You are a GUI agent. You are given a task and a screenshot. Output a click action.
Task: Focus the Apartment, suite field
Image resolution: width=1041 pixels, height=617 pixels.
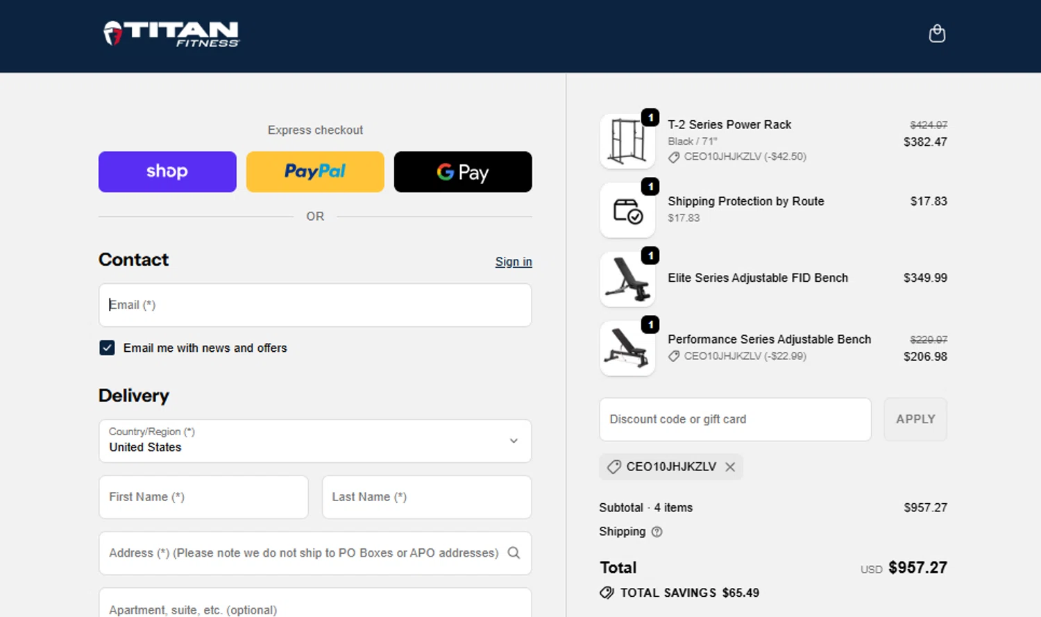tap(315, 603)
